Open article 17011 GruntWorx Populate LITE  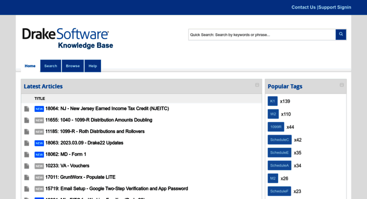(x=80, y=177)
